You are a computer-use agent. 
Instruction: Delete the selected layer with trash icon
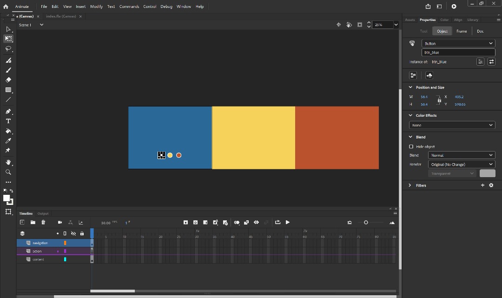(43, 222)
